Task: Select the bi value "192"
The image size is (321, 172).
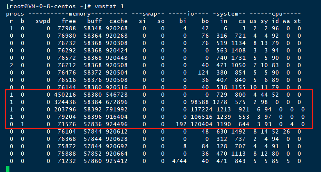Action: click(181, 124)
